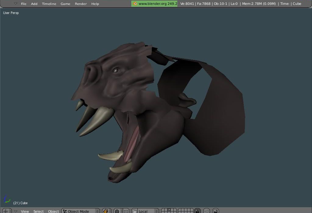Viewport: 312px width, 213px height.
Task: Click the pivot point selector icon
Action: tap(117, 211)
